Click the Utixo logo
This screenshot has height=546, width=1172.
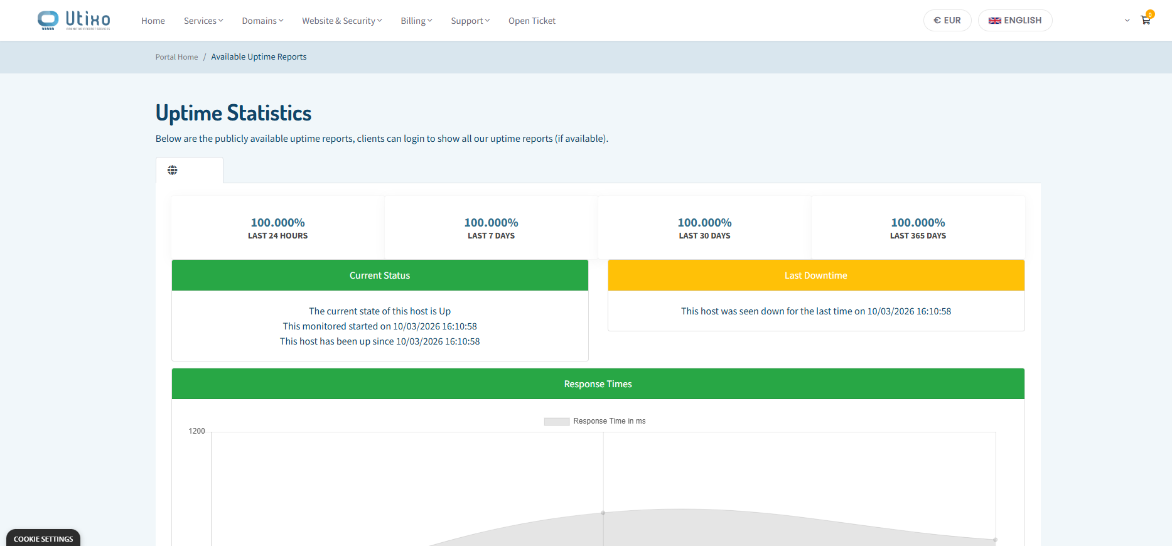(x=73, y=21)
